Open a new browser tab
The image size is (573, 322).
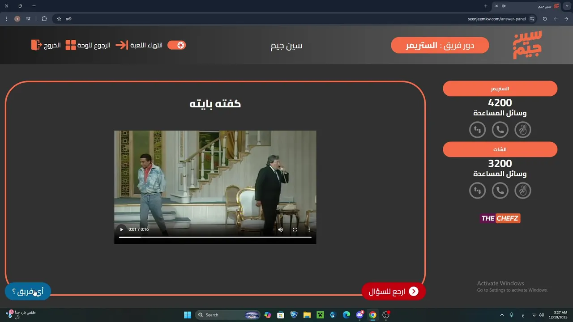tap(486, 6)
